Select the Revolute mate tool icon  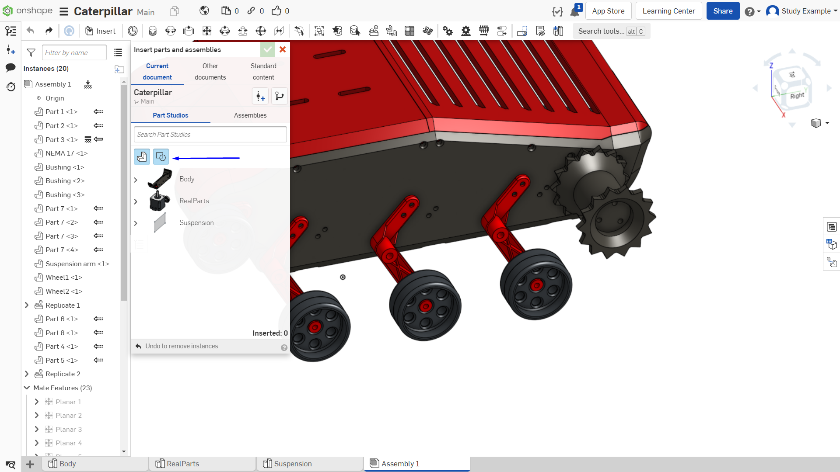point(171,31)
